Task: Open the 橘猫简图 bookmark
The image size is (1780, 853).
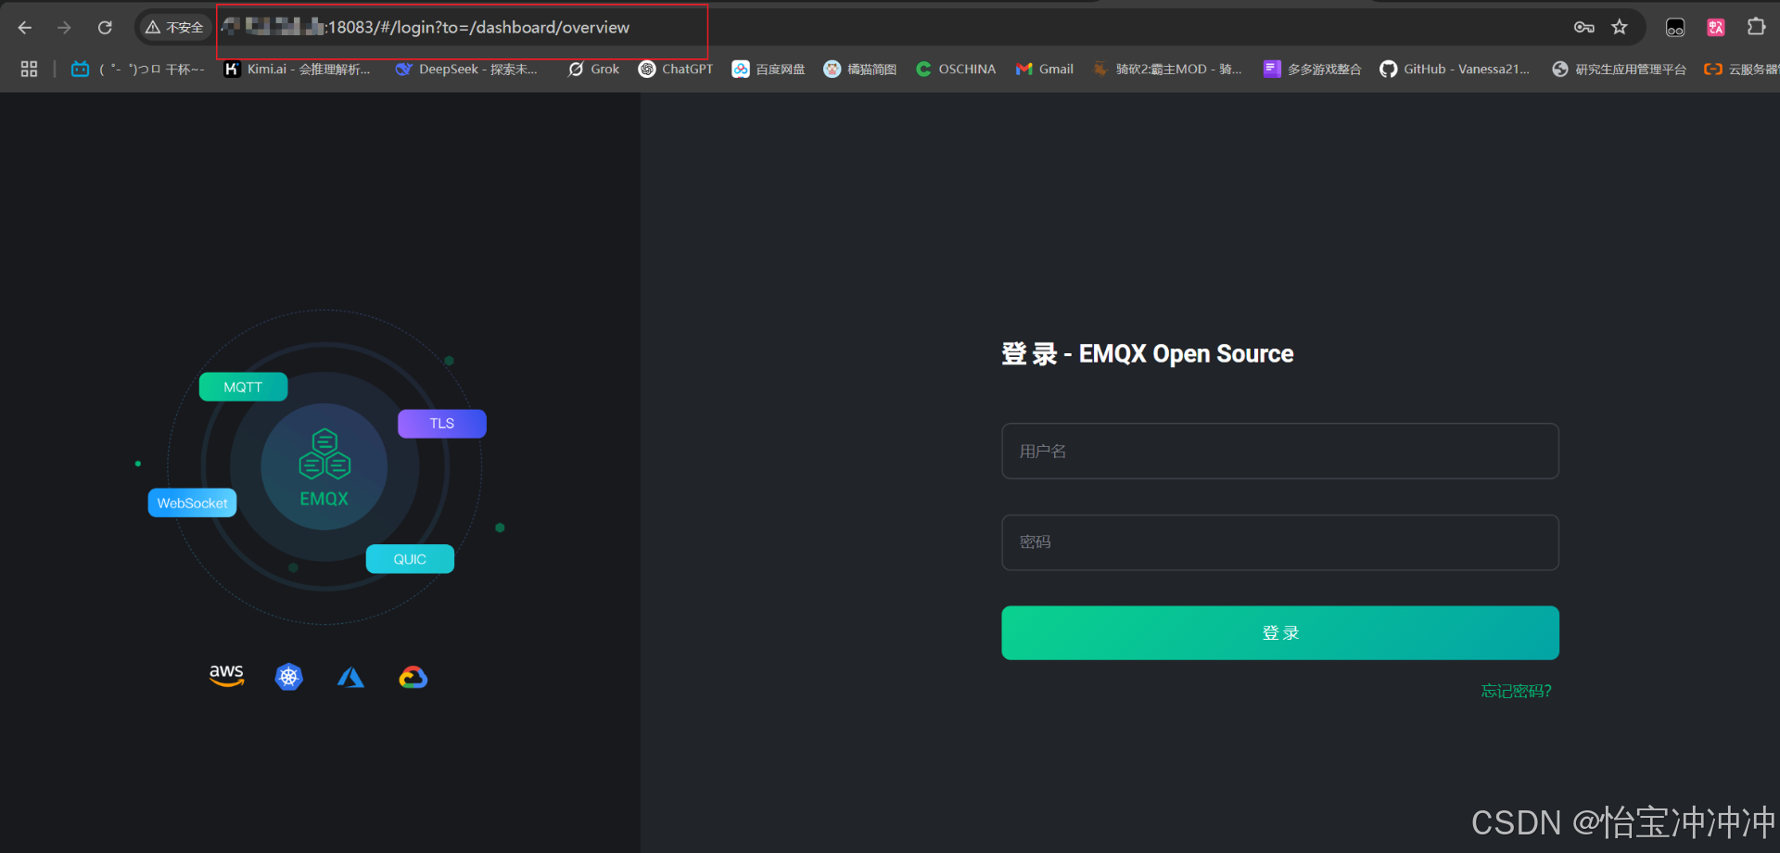Action: tap(860, 70)
